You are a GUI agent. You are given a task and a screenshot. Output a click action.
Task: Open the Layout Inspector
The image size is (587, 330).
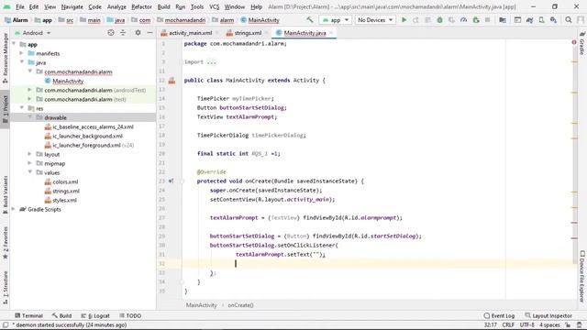(x=548, y=315)
